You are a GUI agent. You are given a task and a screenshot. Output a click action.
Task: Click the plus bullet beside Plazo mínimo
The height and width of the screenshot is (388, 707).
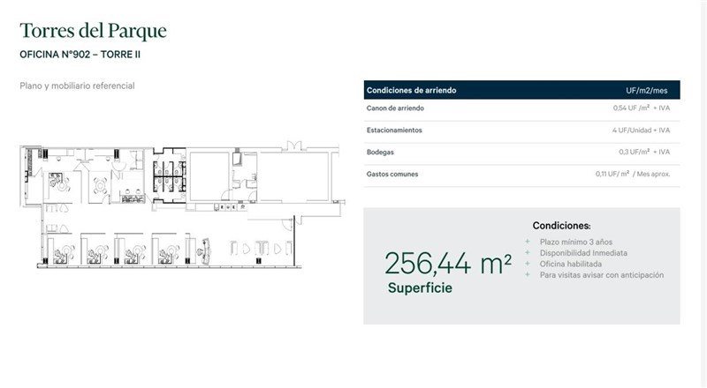point(527,242)
